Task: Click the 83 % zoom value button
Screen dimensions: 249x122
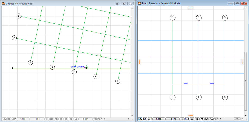Action: pos(37,119)
